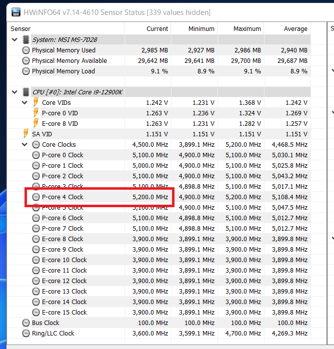The width and height of the screenshot is (334, 349).
Task: Click the 5,000.0 MHz P-core 1 current value
Action: pos(150,166)
